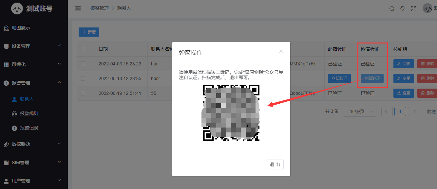Viewport: 437px width, 189px height.
Task: Click the 删除 button in the hui2 row
Action: [427, 78]
